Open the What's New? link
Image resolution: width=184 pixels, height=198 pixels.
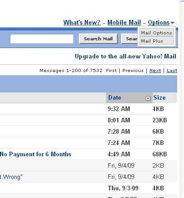(82, 22)
